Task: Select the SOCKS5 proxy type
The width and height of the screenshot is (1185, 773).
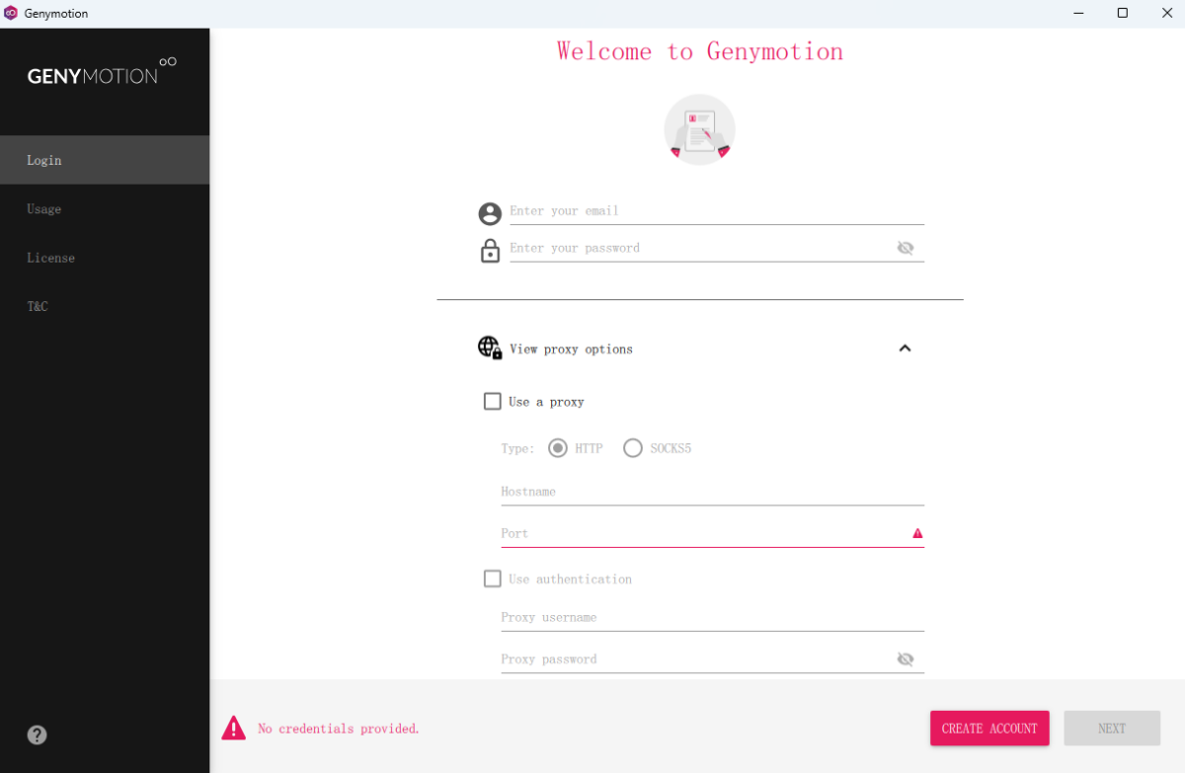Action: (633, 447)
